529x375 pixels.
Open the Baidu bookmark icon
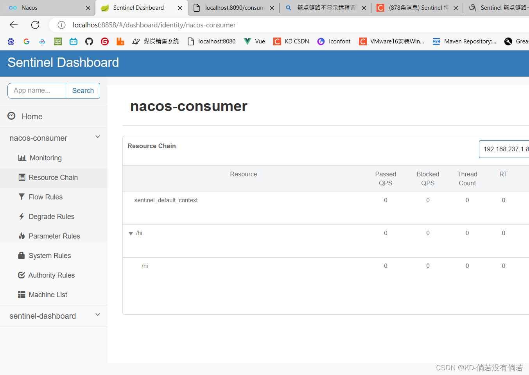[x=11, y=41]
